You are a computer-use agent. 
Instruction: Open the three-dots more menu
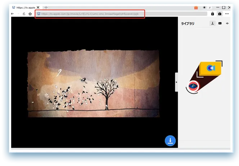tap(227, 14)
